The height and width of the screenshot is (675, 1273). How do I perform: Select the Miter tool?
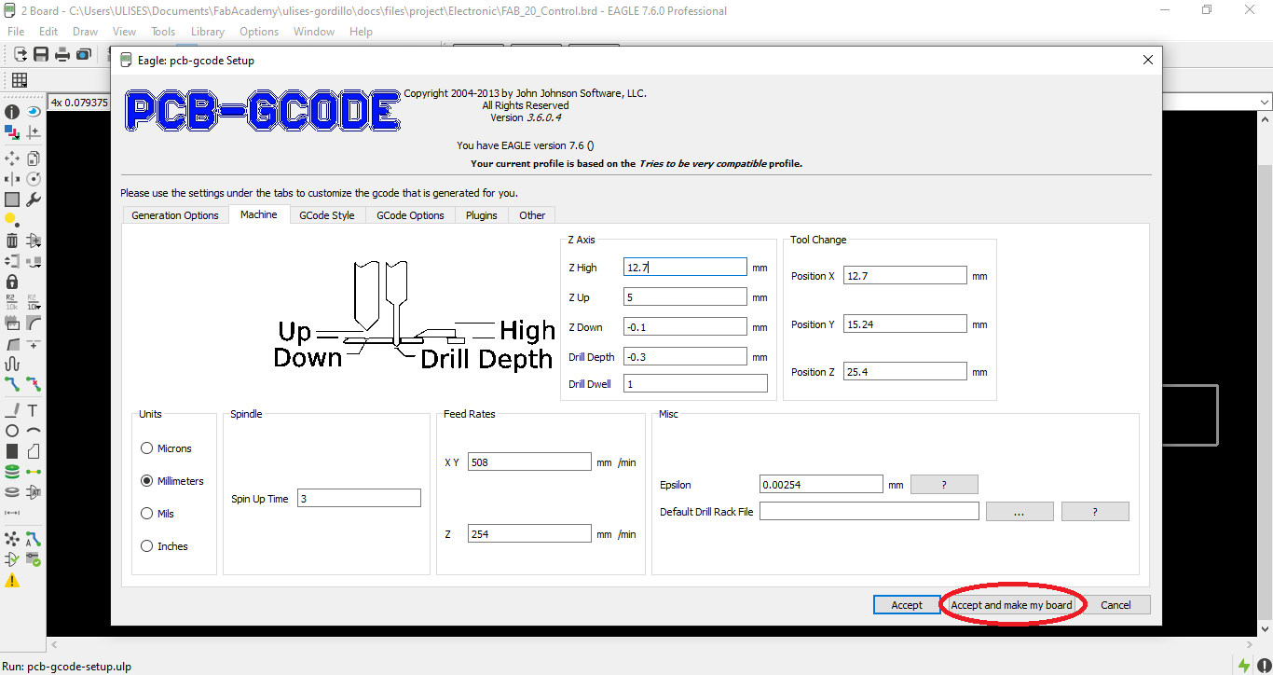(34, 323)
